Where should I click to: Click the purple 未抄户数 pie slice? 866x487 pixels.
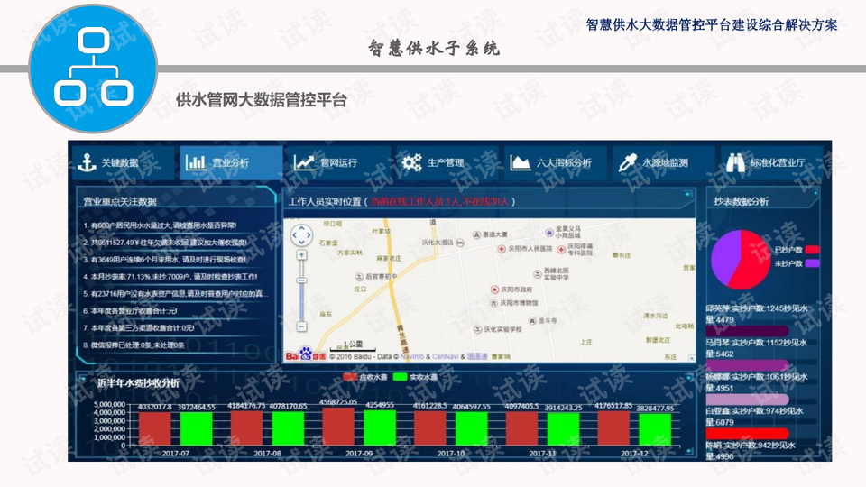click(724, 256)
